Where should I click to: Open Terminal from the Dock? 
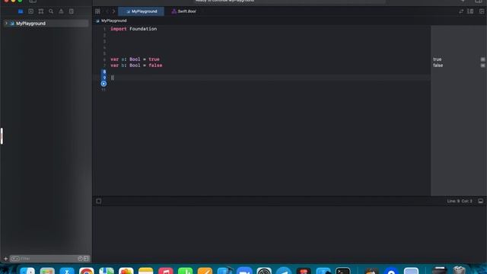tap(343, 271)
